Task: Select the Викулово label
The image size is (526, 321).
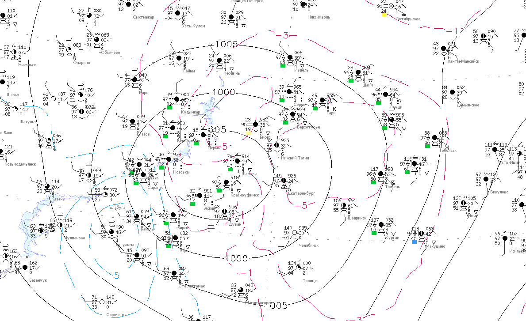Action: [499, 192]
